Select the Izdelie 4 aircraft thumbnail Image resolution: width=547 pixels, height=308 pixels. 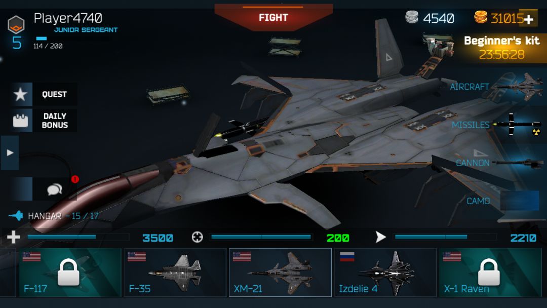coord(385,273)
